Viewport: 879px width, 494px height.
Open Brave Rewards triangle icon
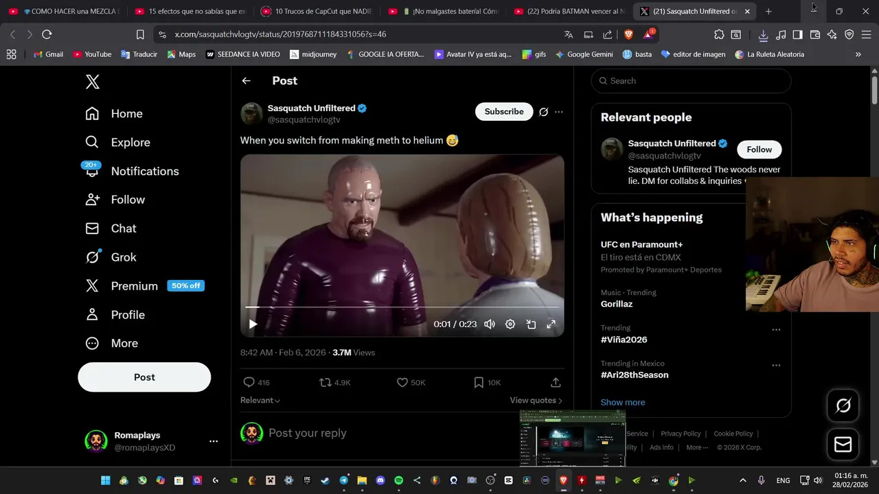648,34
